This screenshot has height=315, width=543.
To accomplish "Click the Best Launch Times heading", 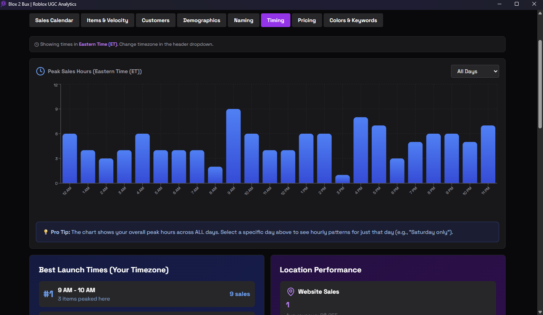I will (104, 270).
